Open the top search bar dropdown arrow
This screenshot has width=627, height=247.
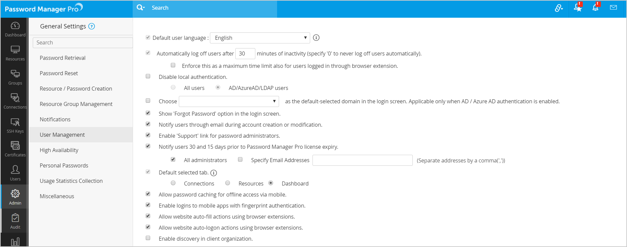click(x=141, y=8)
